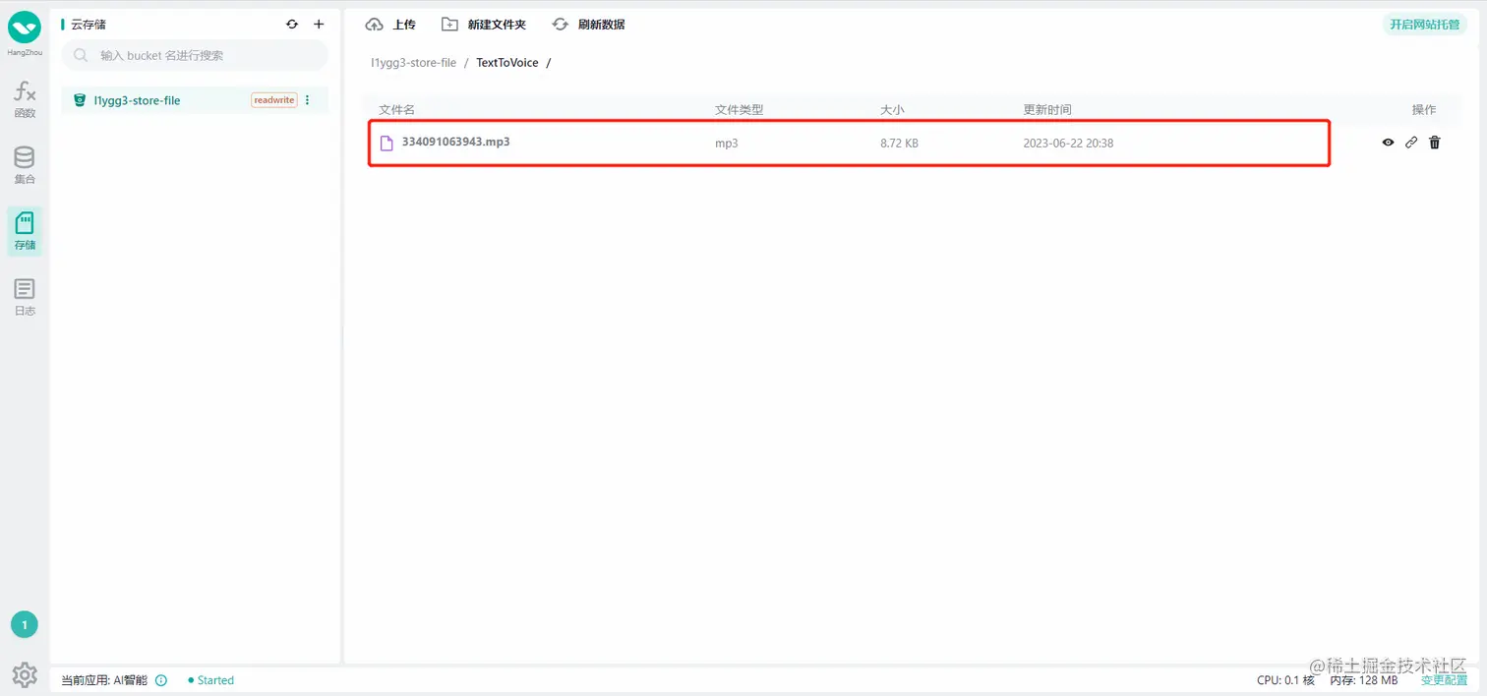Click the 云存储 panel title
This screenshot has width=1487, height=696.
[x=89, y=25]
